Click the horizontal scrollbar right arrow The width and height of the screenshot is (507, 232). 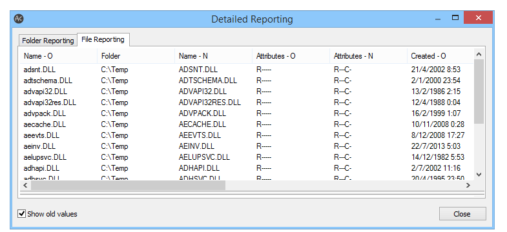click(x=468, y=185)
